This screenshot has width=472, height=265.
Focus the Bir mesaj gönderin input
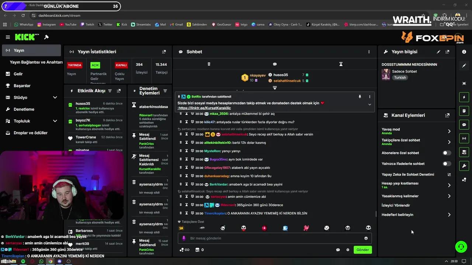click(275, 238)
